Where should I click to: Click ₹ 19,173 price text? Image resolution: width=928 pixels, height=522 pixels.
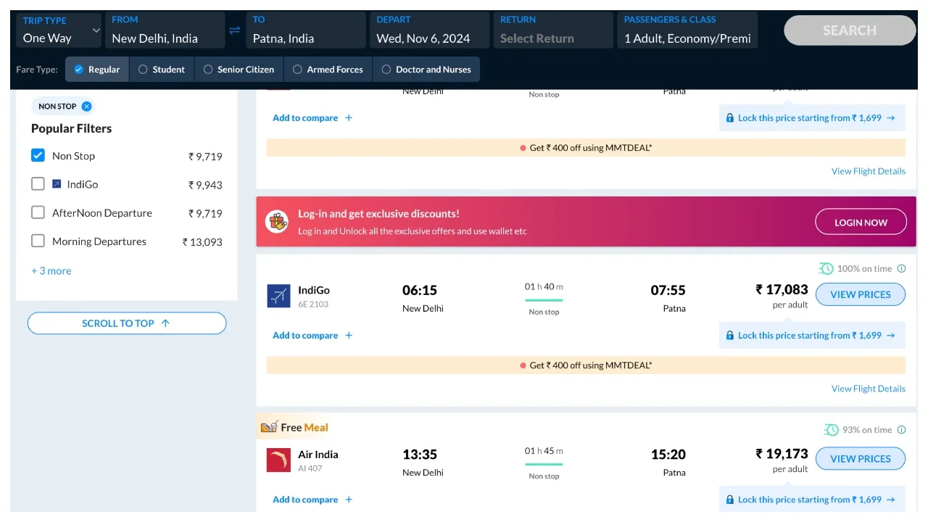pyautogui.click(x=782, y=454)
